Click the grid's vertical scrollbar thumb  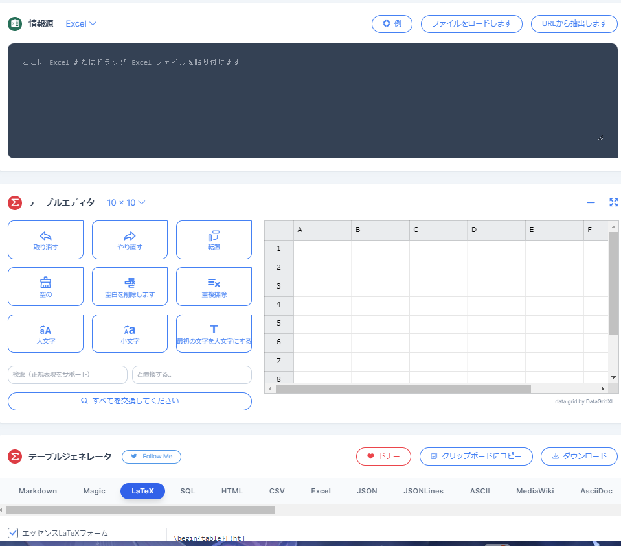[613, 283]
